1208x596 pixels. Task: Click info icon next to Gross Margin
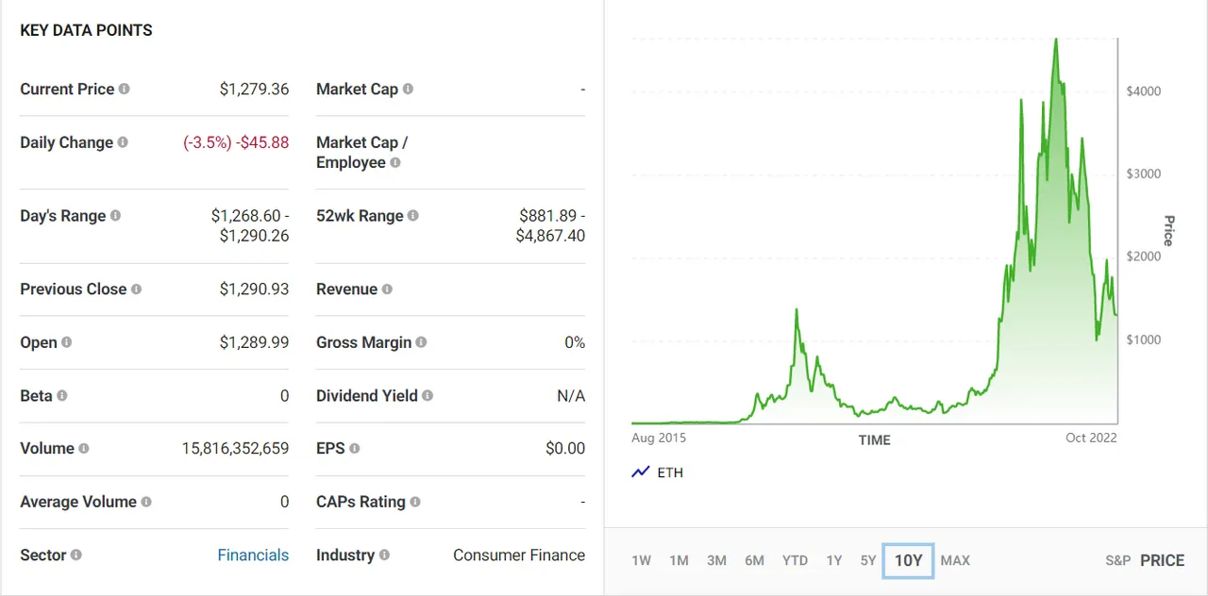coord(421,342)
